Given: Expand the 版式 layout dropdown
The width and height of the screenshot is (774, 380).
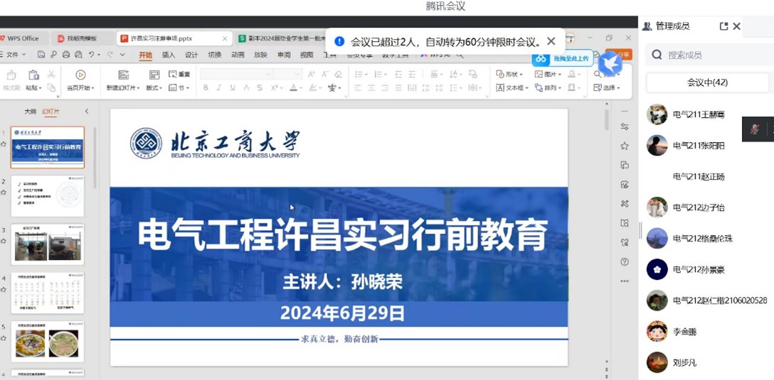Looking at the screenshot, I should coord(154,88).
